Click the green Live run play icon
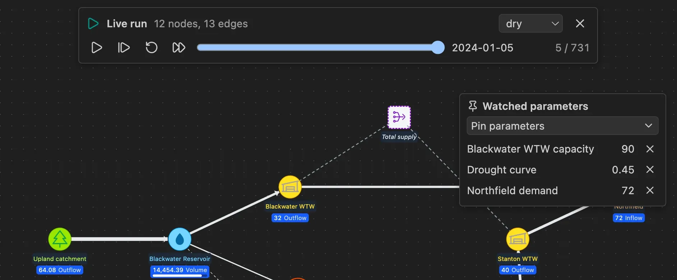This screenshot has width=677, height=280. pos(93,24)
